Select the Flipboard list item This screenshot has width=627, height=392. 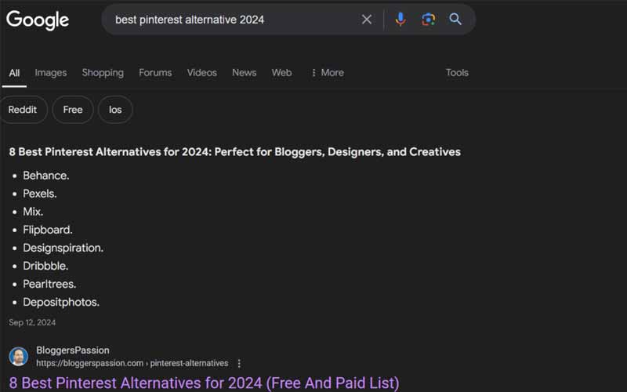(48, 230)
